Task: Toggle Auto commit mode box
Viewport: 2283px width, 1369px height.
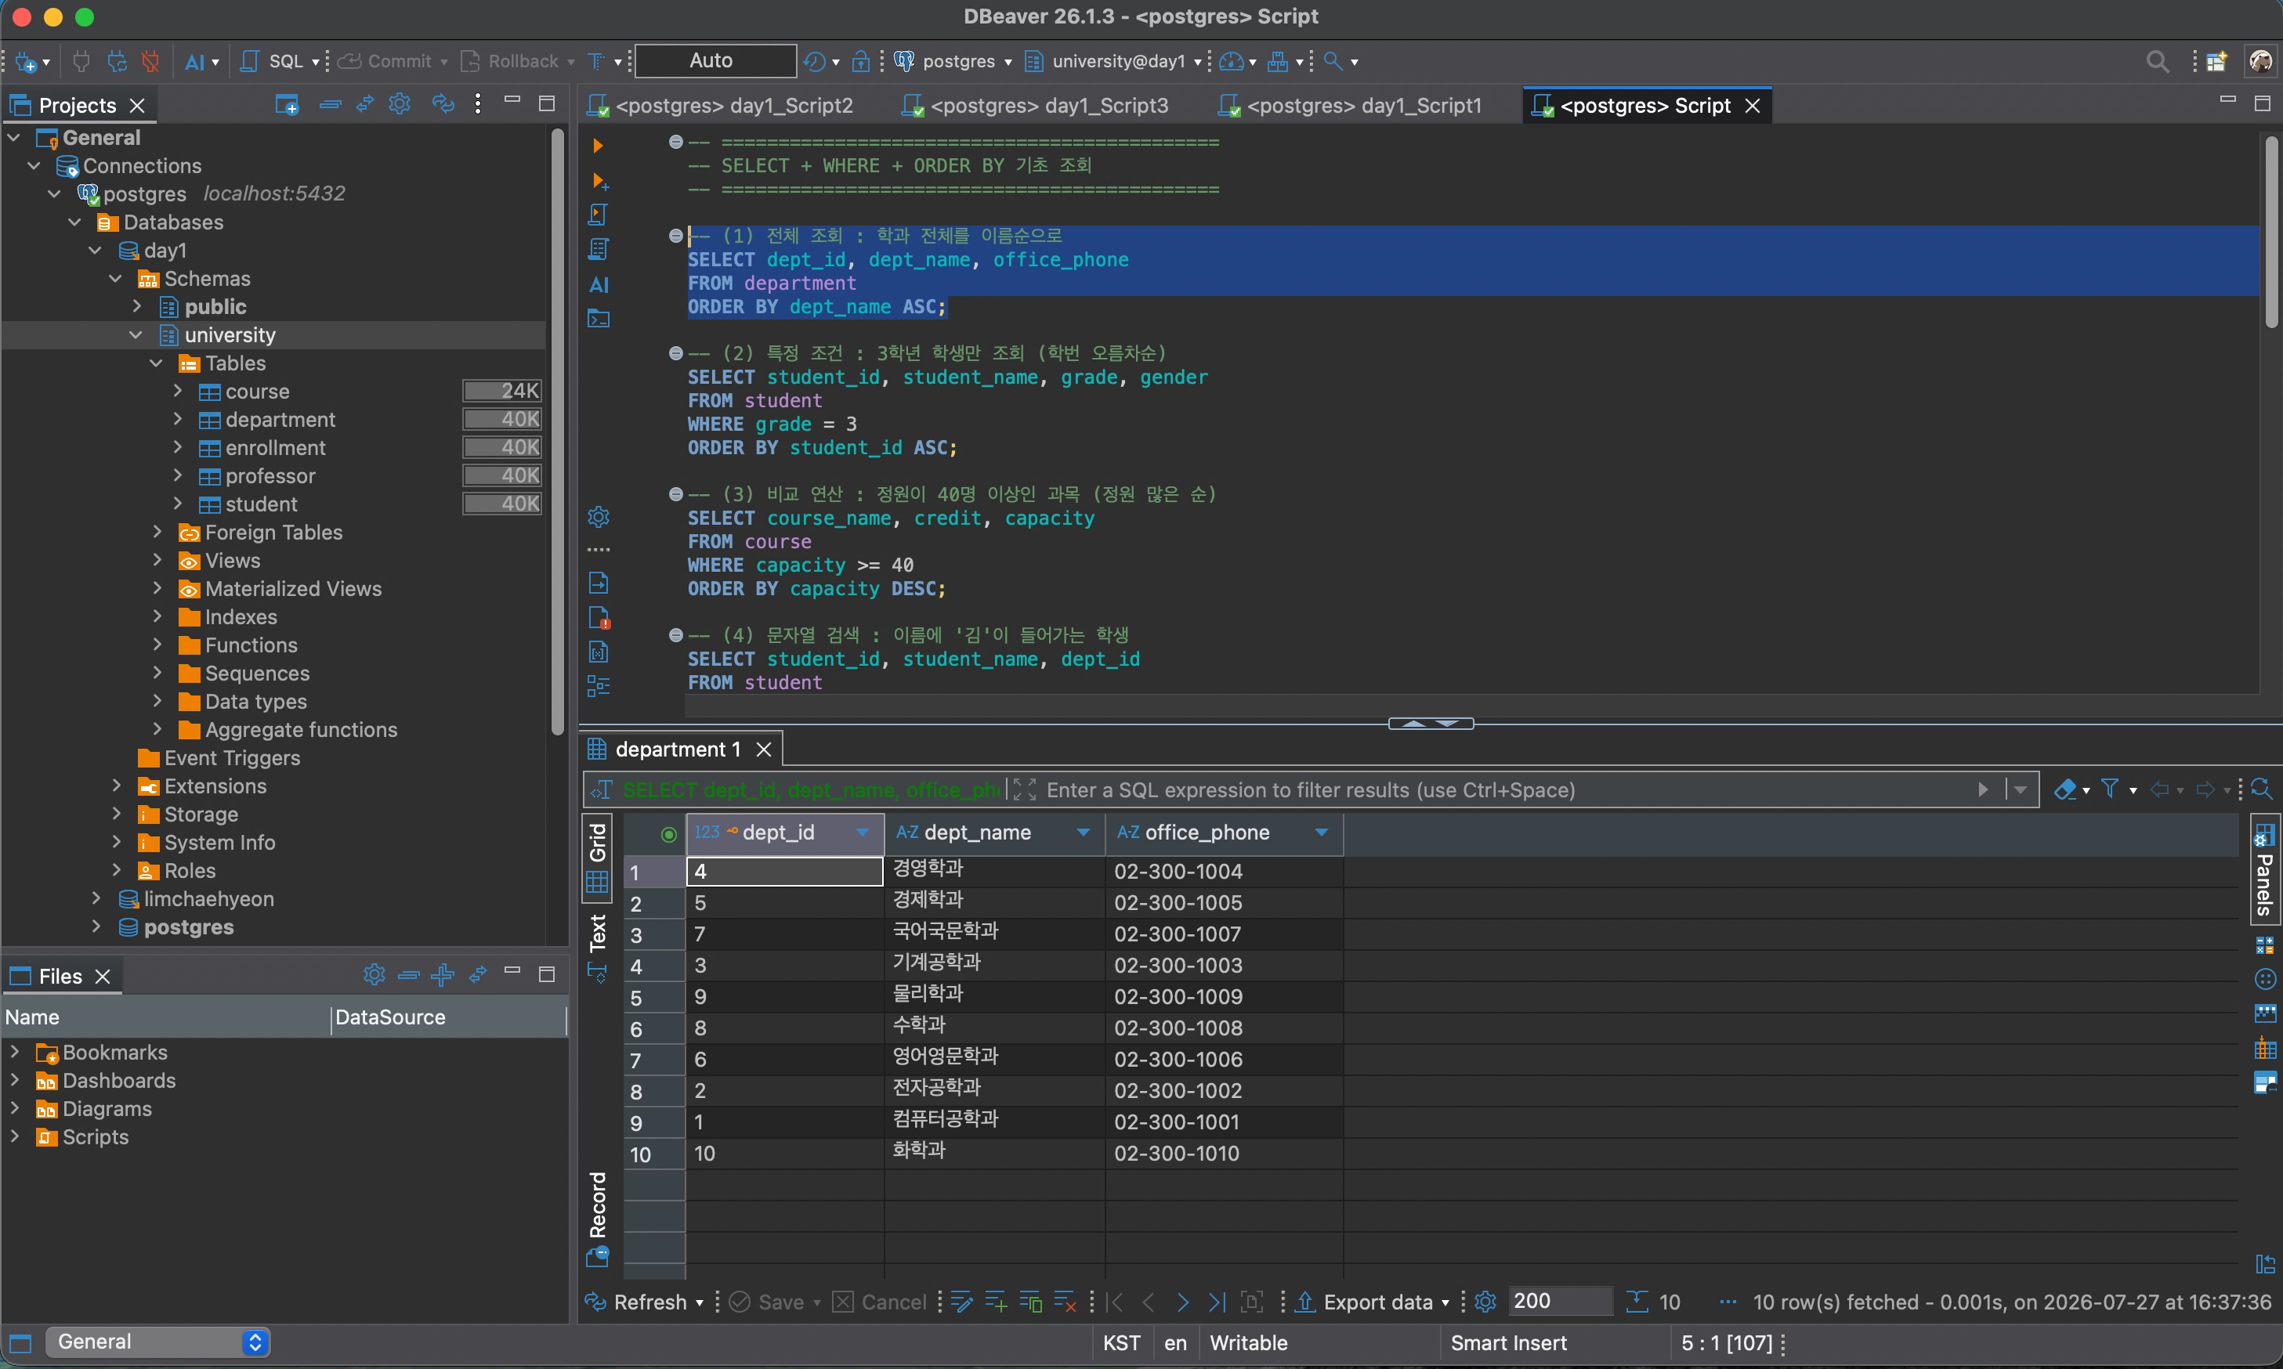Action: point(715,61)
